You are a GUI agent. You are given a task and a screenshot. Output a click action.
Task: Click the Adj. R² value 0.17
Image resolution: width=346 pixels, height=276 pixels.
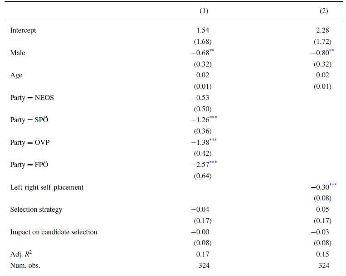[x=204, y=254]
